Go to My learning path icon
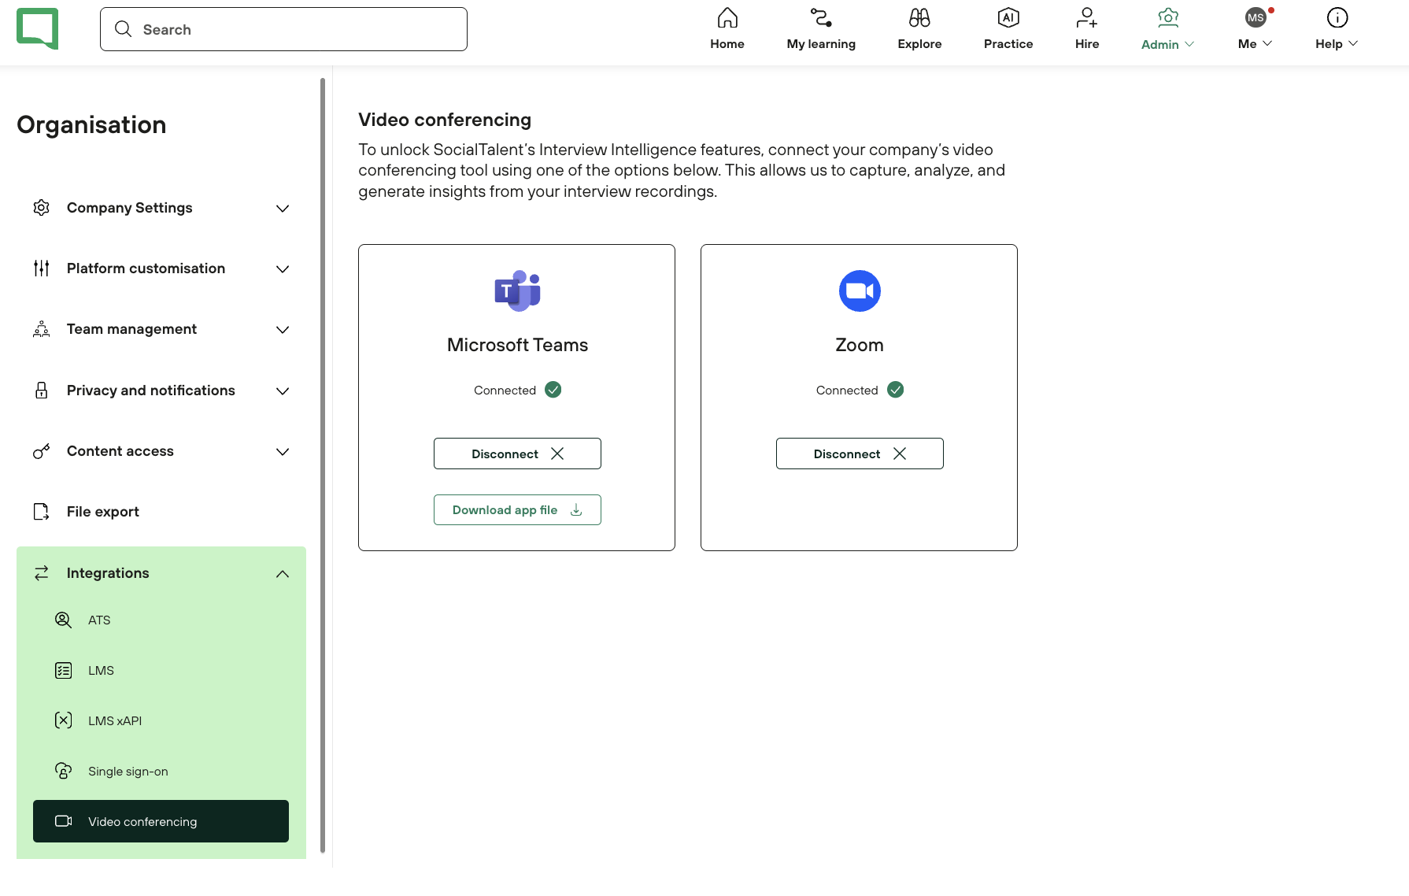Screen dimensions: 1409x896 point(820,17)
